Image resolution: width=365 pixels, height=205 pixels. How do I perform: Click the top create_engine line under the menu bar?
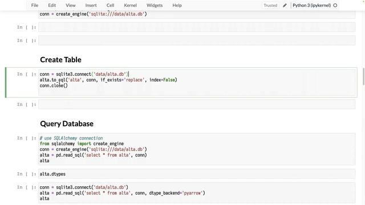tap(93, 14)
